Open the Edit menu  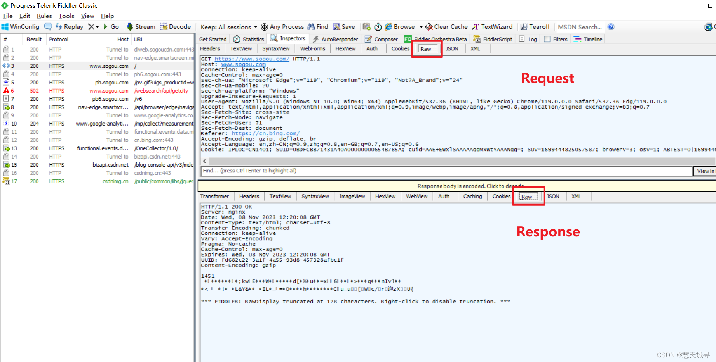point(24,16)
